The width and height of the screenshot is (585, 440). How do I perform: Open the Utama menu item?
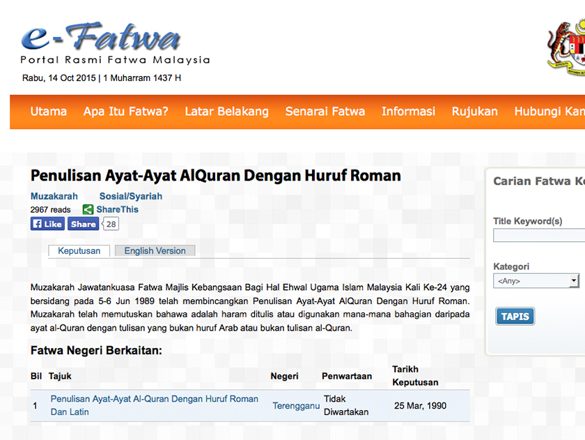48,112
